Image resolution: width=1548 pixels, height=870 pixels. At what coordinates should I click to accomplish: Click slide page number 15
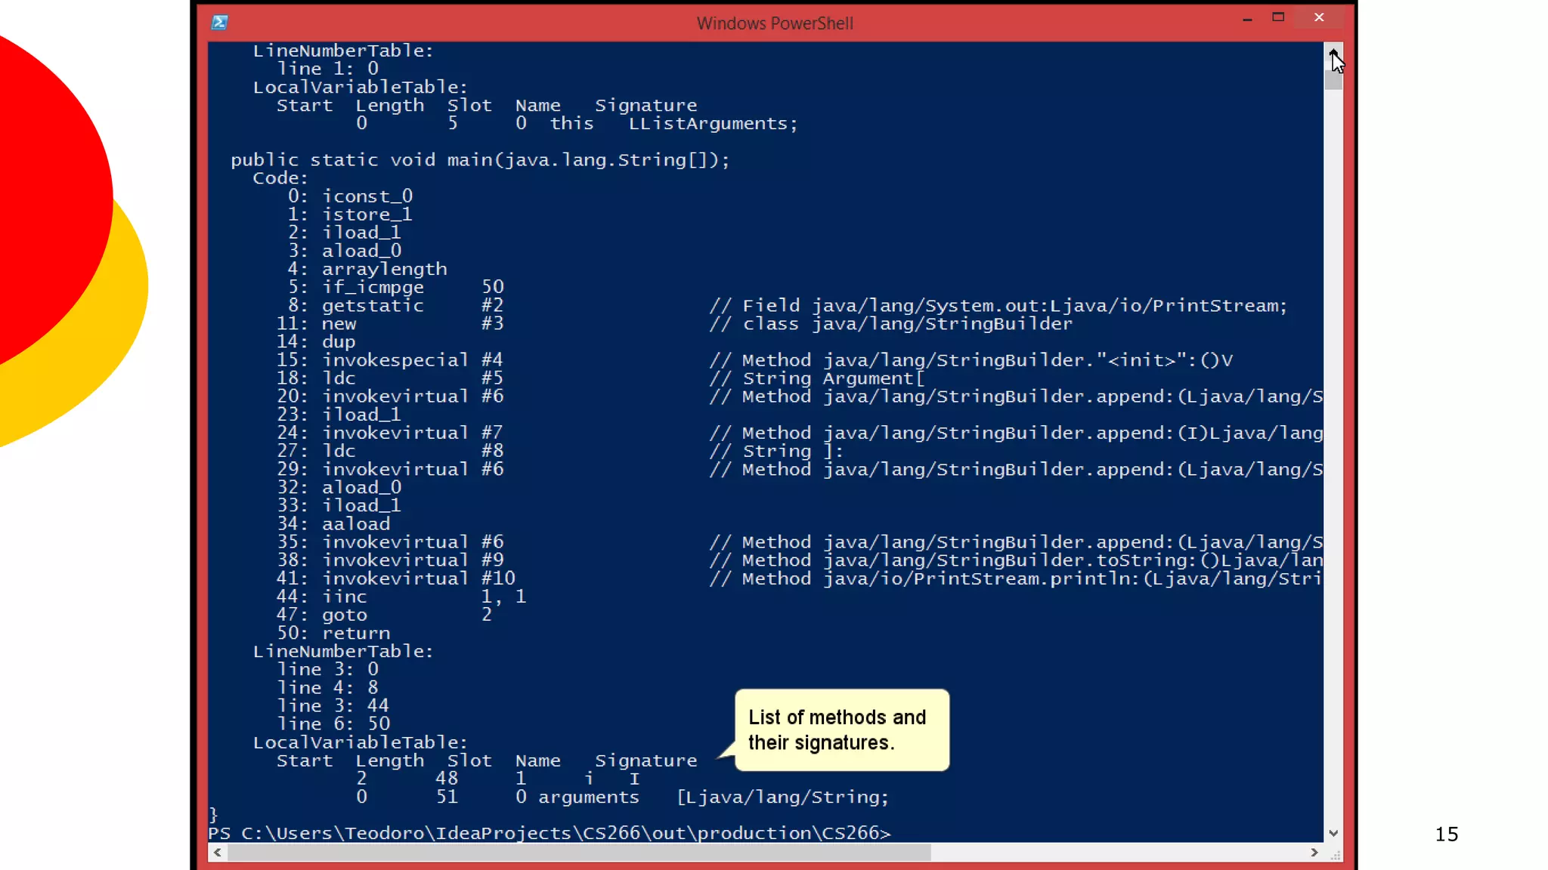tap(1446, 835)
